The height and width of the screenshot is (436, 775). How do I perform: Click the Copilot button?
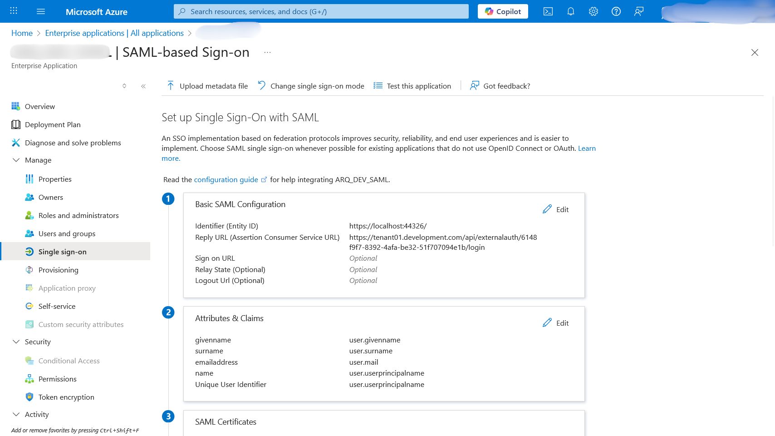[x=503, y=11]
